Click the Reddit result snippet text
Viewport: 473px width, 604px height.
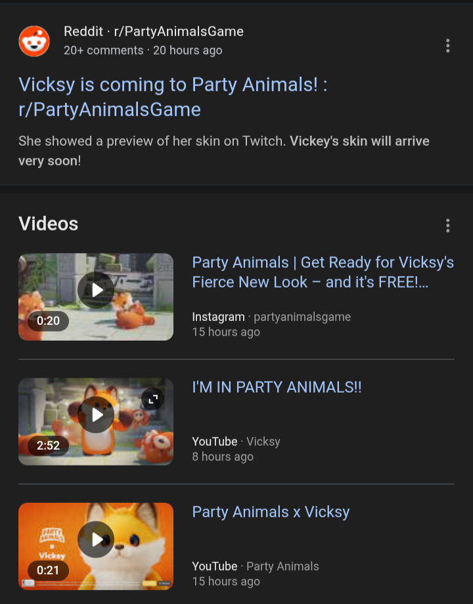223,150
